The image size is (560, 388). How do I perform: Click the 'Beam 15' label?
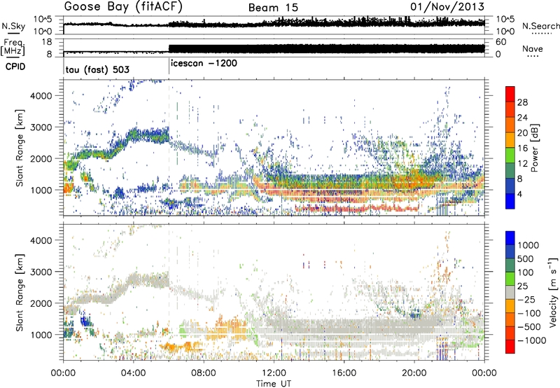[x=273, y=8]
